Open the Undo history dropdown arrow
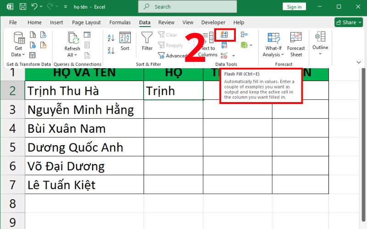This screenshot has height=229, width=367. click(41, 6)
